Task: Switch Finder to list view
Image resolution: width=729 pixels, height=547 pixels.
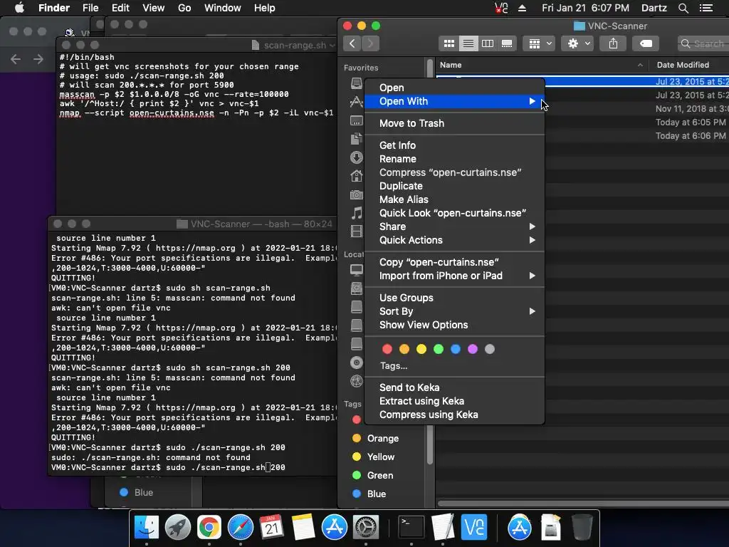Action: (x=468, y=43)
